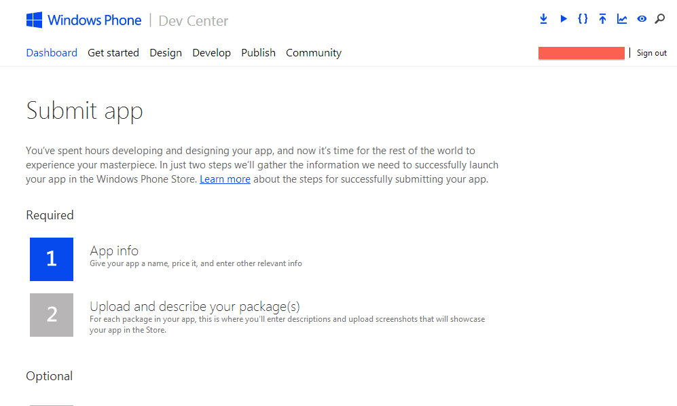This screenshot has height=406, width=677.
Task: Open the curly braces code icon
Action: 583,19
